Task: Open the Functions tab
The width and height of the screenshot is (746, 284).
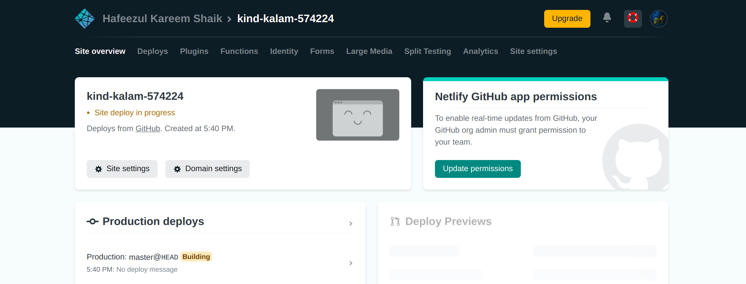Action: (239, 51)
